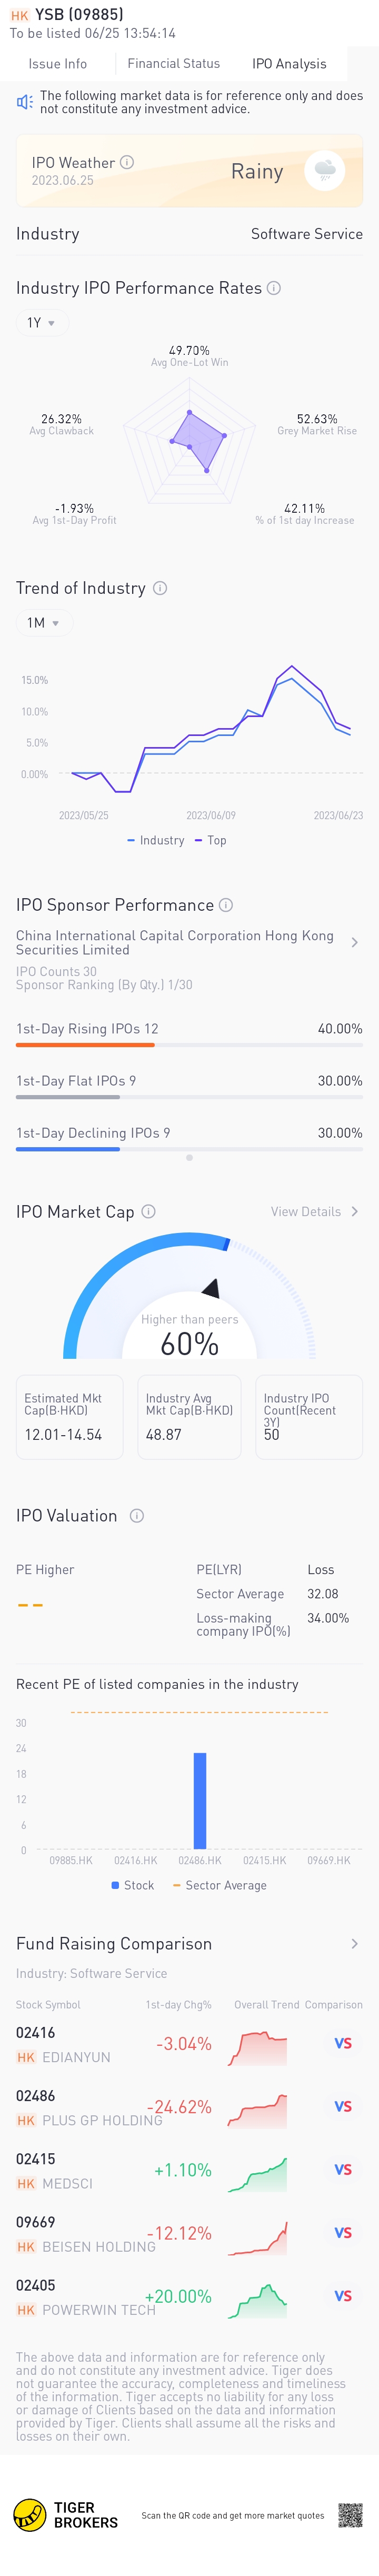Viewport: 379px width, 2576px height.
Task: Expand the Fund Raising Comparison section
Action: click(x=354, y=1943)
